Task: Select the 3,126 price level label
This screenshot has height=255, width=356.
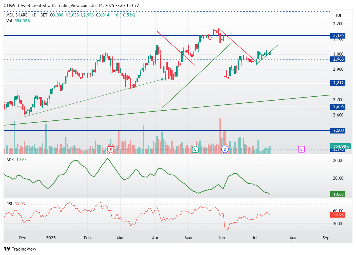Action: click(338, 35)
